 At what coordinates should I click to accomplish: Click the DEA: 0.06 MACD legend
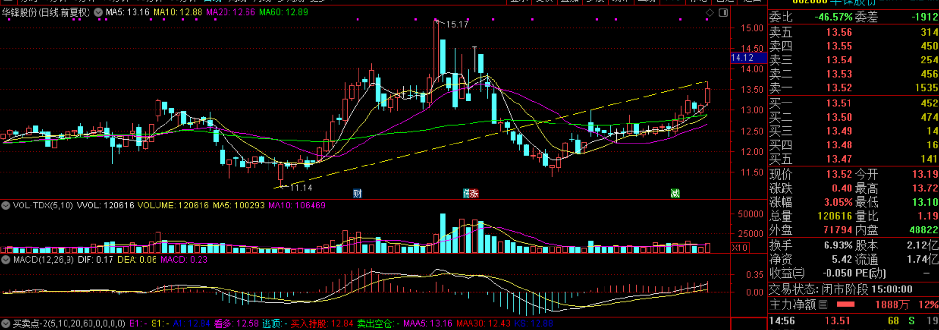[x=137, y=260]
